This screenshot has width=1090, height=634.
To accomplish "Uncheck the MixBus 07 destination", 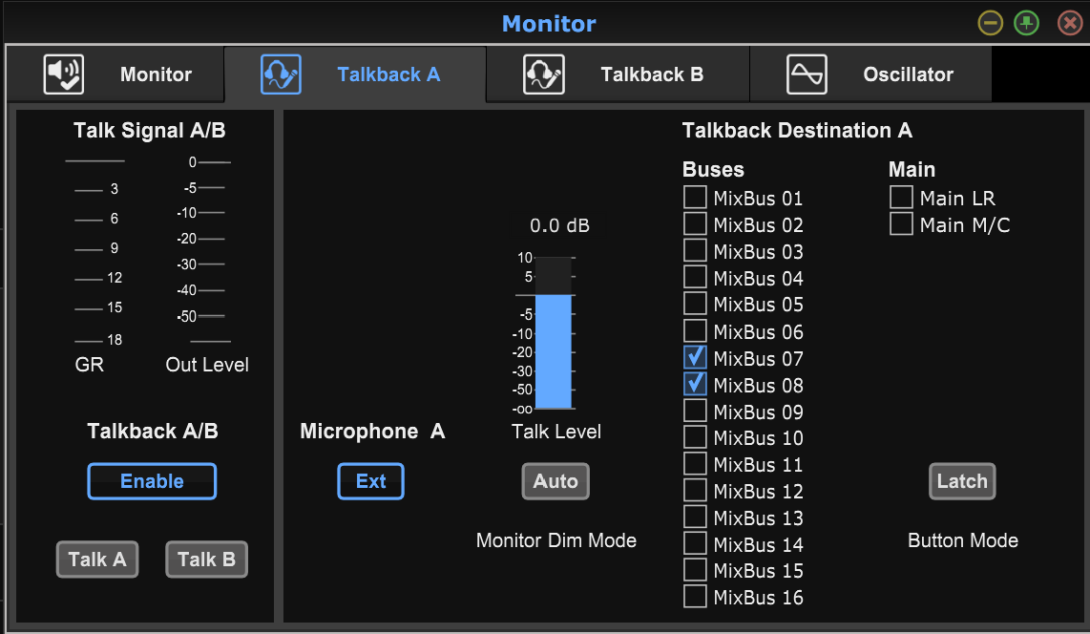I will (x=695, y=357).
